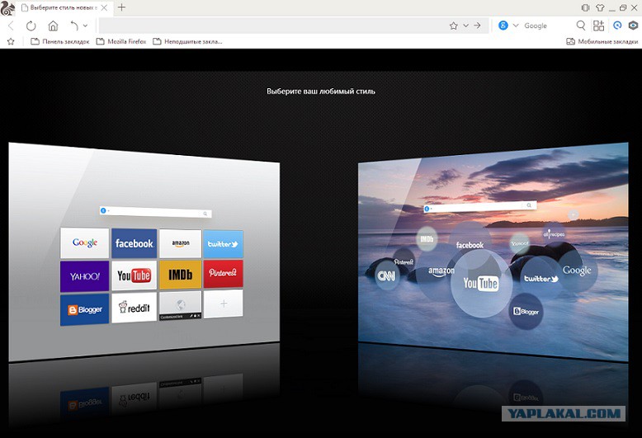Focus the Google search field
642x438 pixels.
546,26
